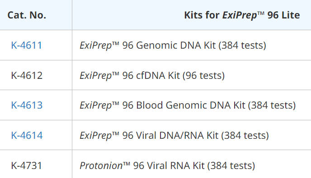The height and width of the screenshot is (178, 311).
Task: Click (384 tests) in the Protonion row
Action: tap(231, 166)
